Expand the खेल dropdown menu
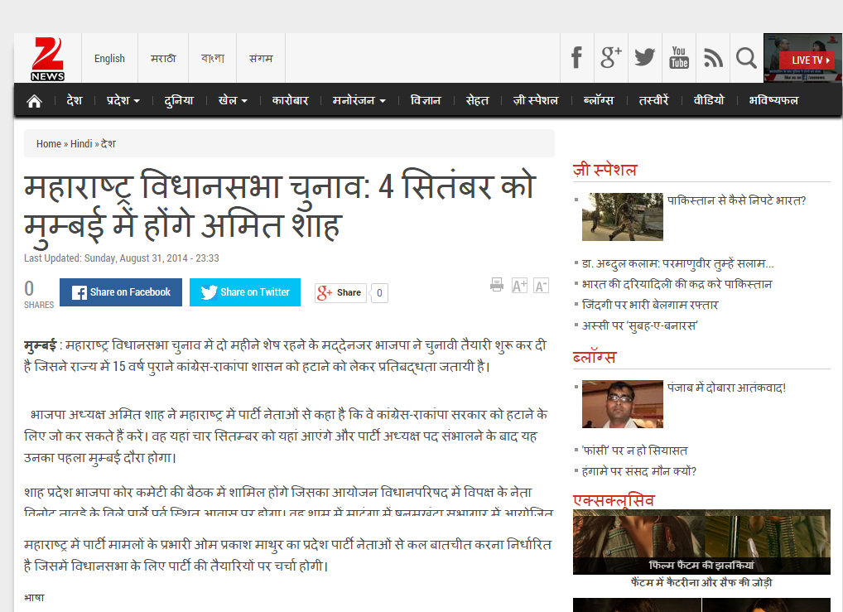 pos(233,100)
